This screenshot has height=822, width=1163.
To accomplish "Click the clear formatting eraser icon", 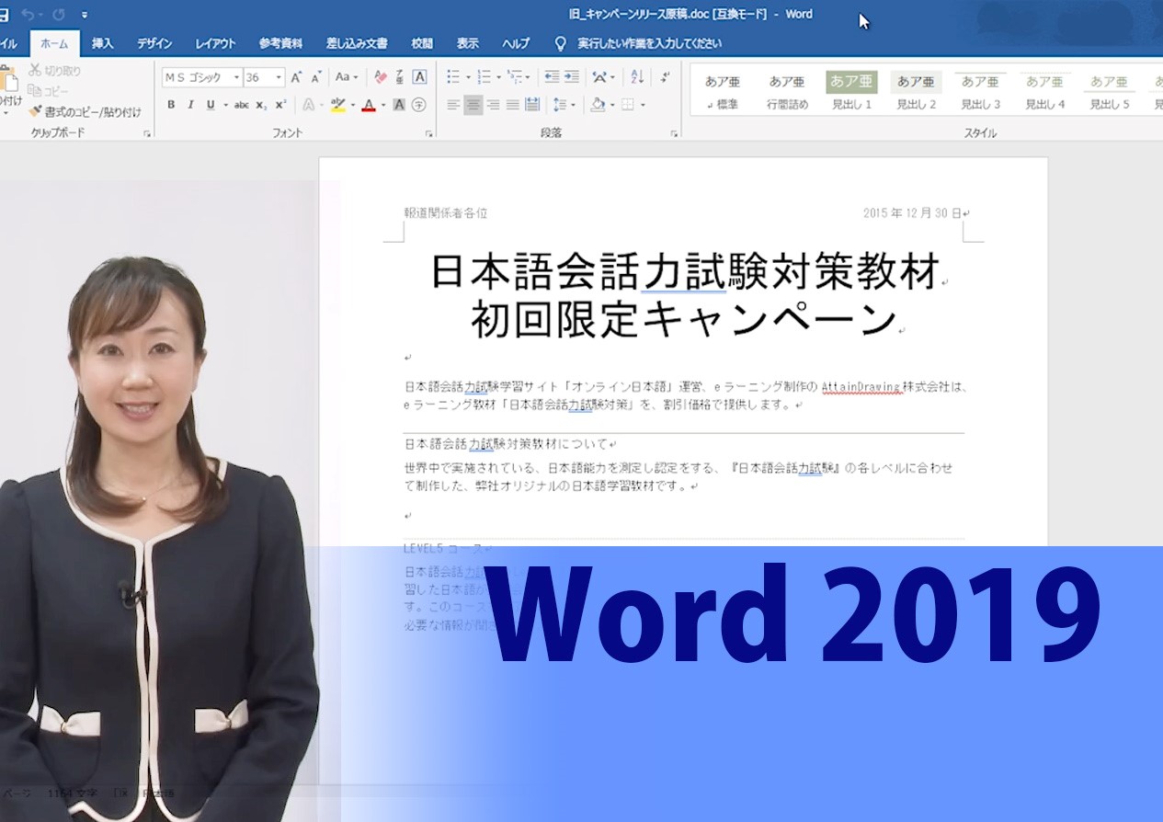I will click(x=380, y=77).
